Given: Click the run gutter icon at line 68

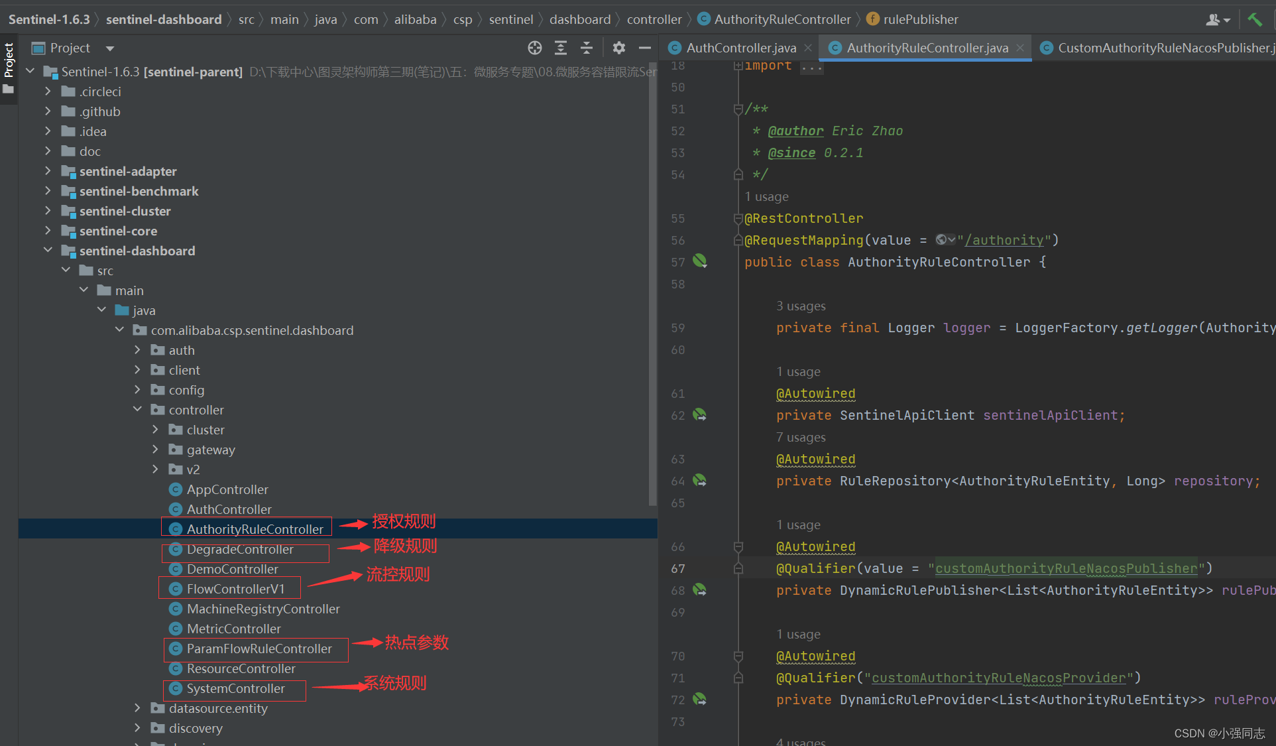Looking at the screenshot, I should [700, 590].
